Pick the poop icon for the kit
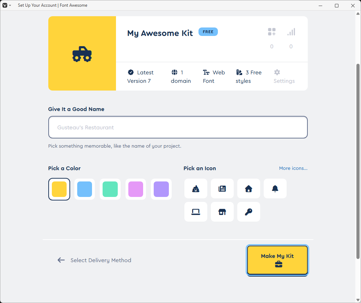361x303 pixels. pos(196,188)
